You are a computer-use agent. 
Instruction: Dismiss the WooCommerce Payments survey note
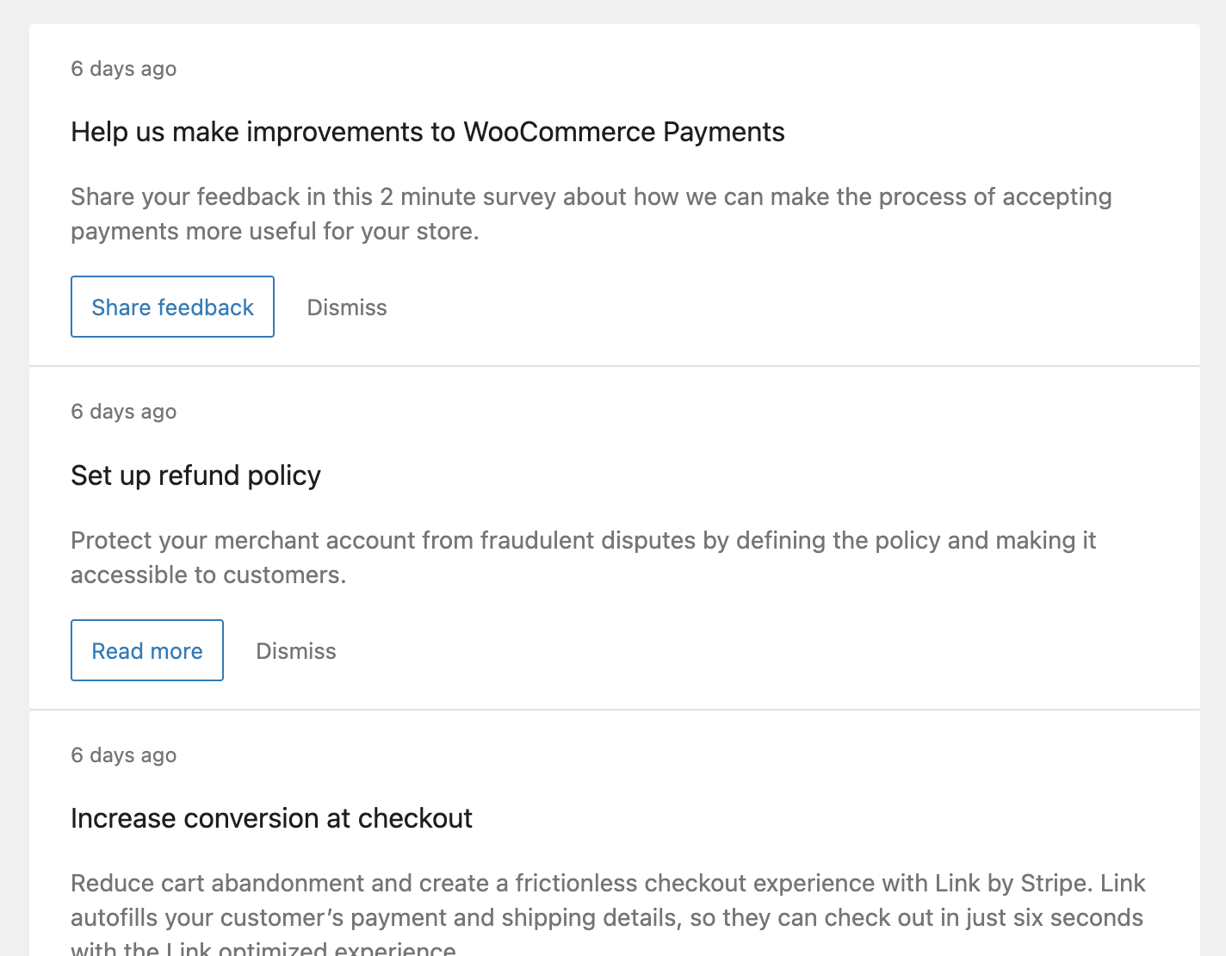(x=347, y=307)
